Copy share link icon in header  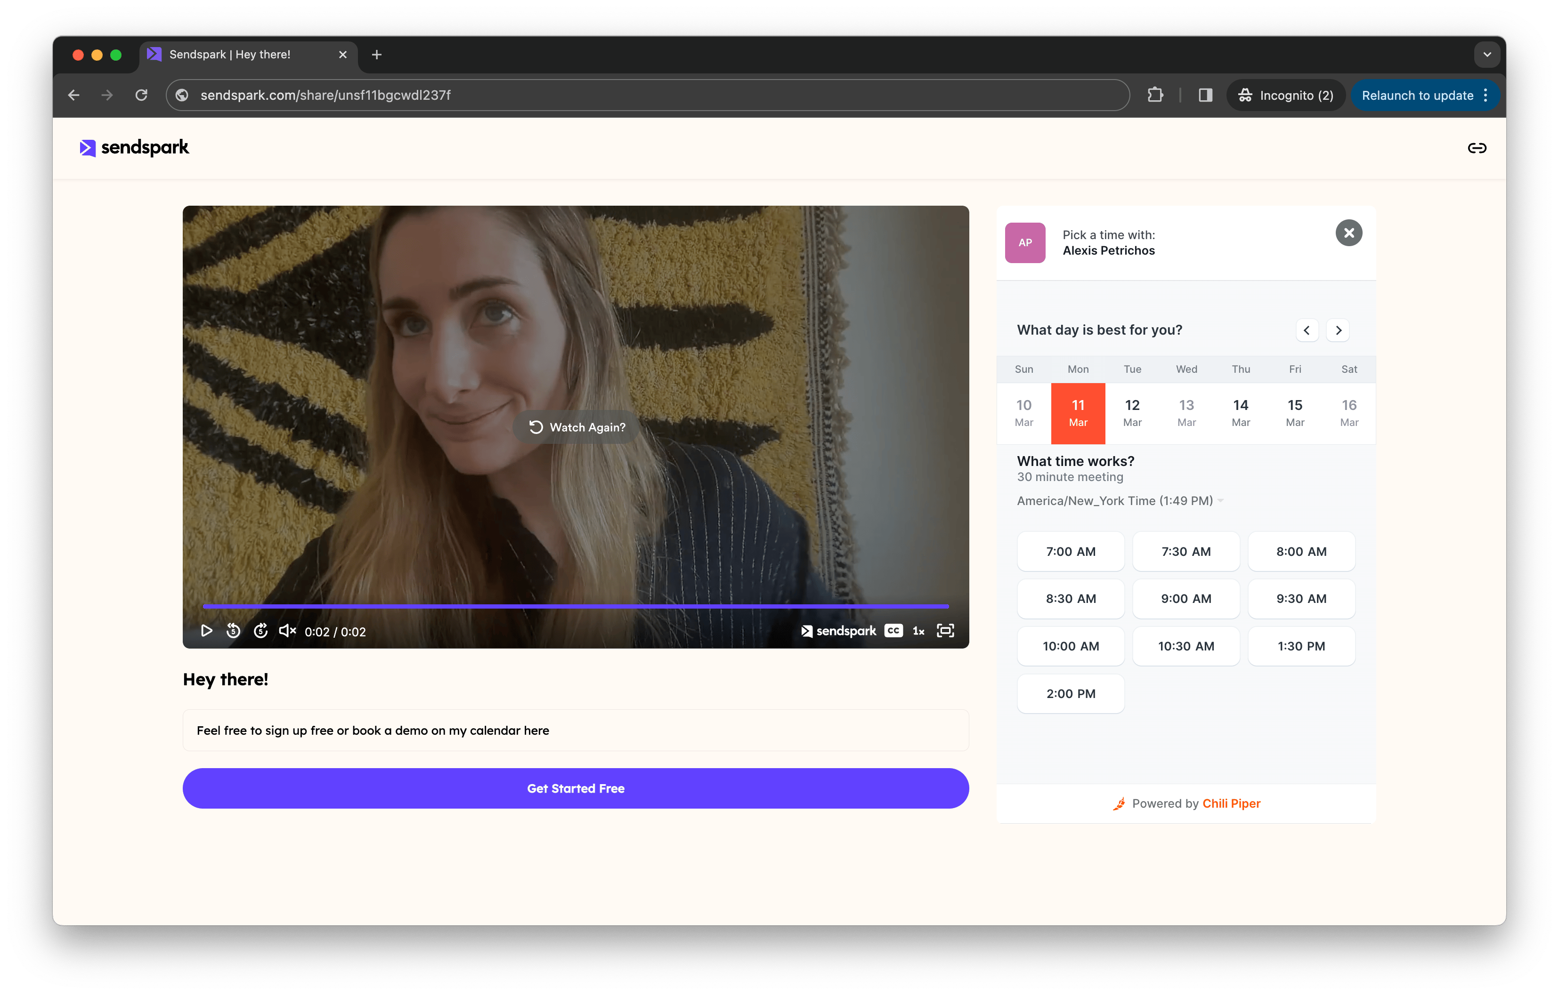tap(1477, 148)
